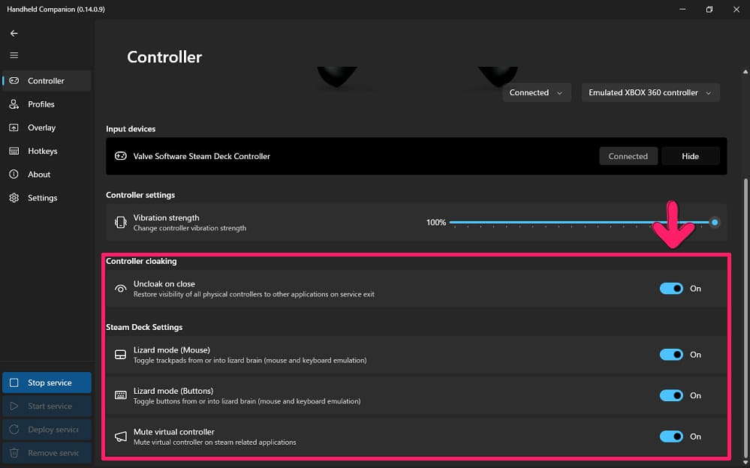Viewport: 750px width, 468px height.
Task: Minimize the Handheld Companion window
Action: [682, 10]
